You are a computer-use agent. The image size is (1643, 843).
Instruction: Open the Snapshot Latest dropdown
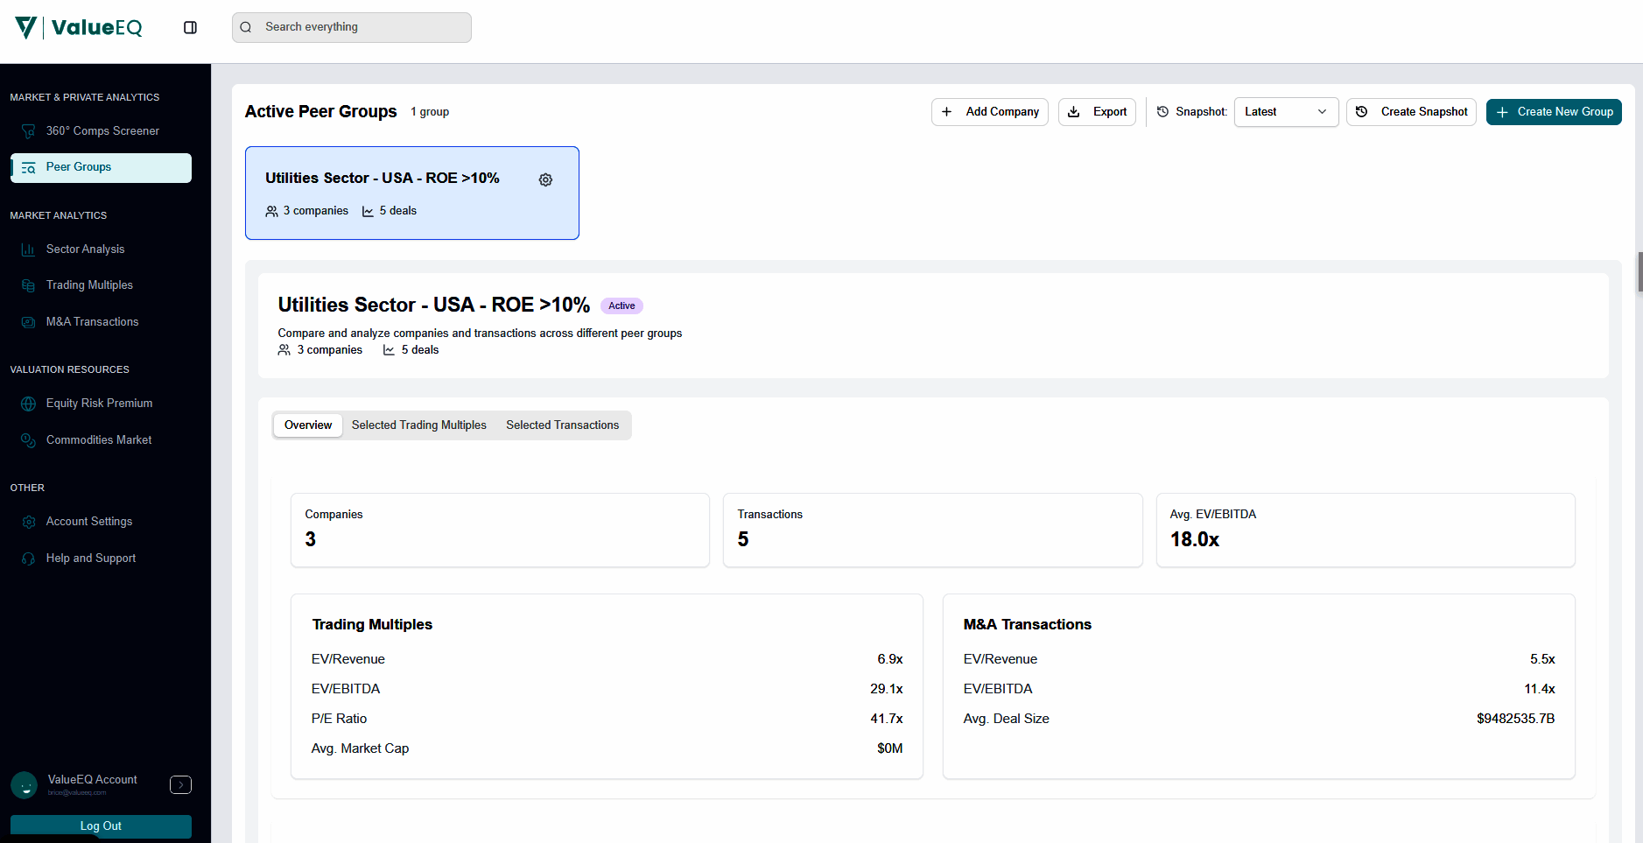coord(1285,112)
